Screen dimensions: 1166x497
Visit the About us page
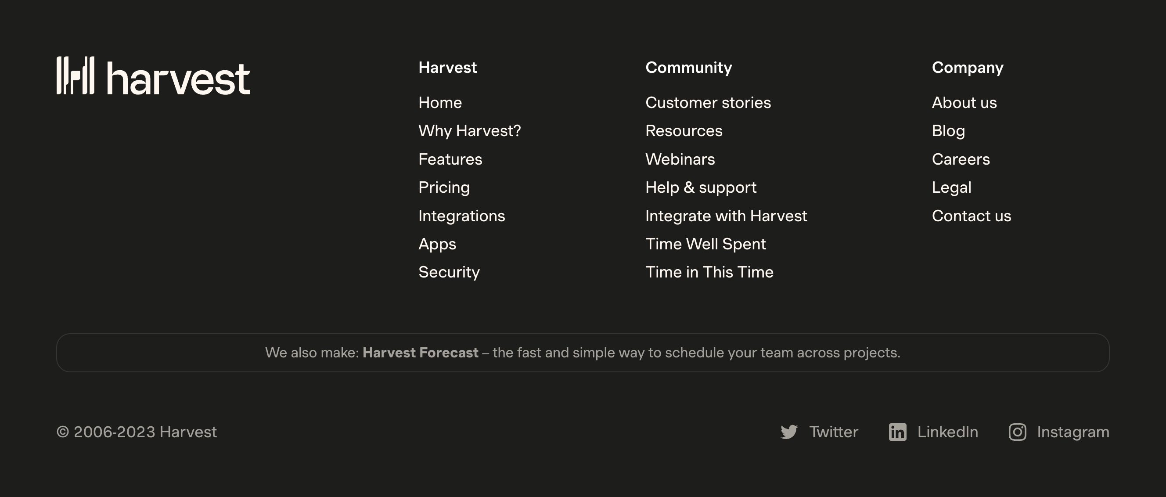[964, 103]
